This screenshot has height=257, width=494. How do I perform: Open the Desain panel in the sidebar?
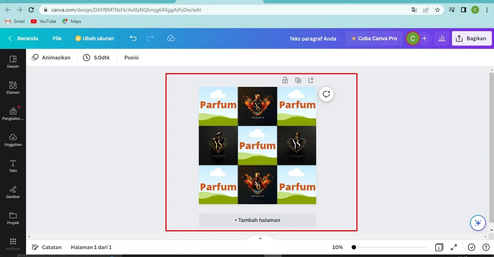[x=13, y=62]
